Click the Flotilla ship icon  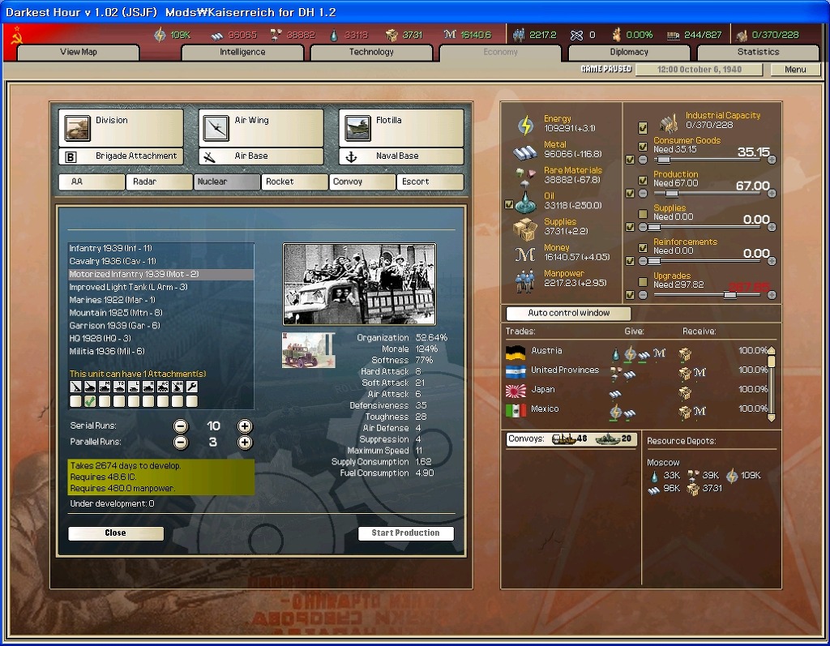[x=357, y=127]
